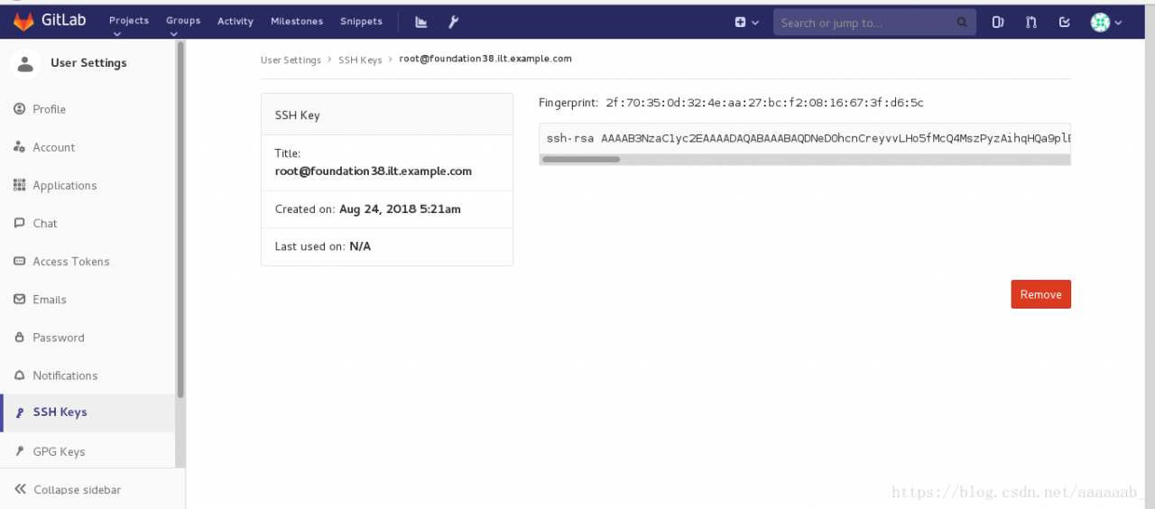The image size is (1155, 509).
Task: Click the Applications grid icon
Action: click(20, 185)
